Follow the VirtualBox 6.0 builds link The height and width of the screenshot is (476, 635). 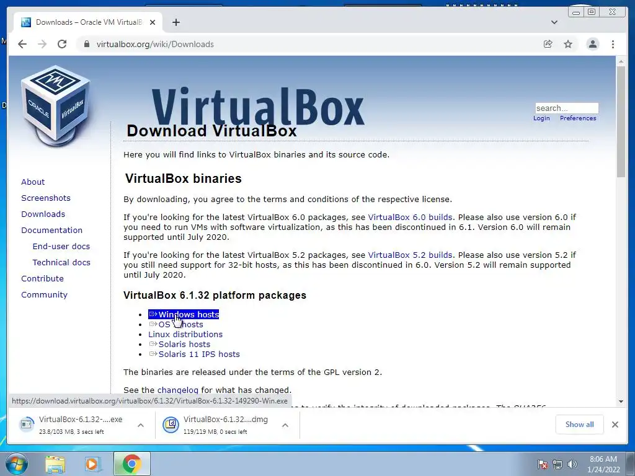coord(410,218)
